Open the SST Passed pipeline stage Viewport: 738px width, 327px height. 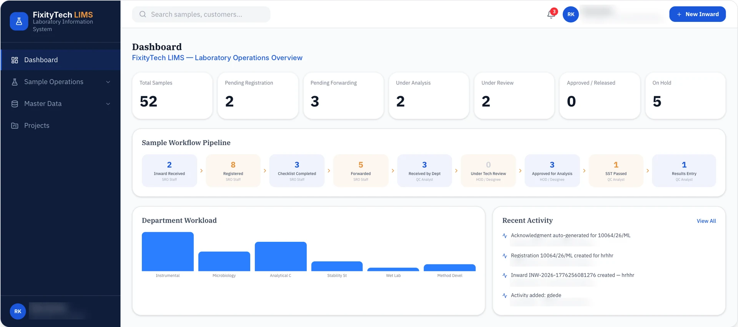(x=616, y=171)
